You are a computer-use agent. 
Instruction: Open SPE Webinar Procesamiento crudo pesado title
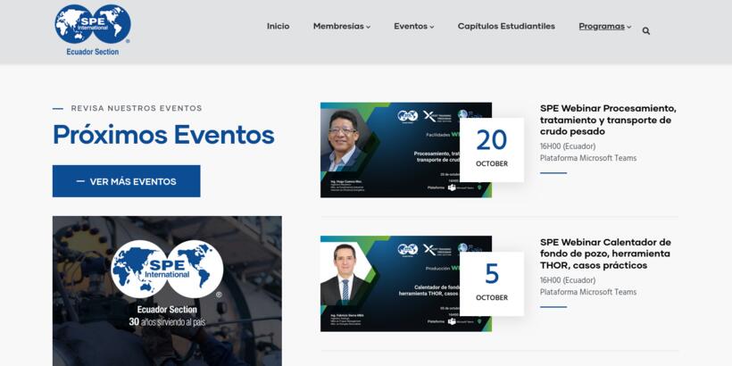pyautogui.click(x=608, y=120)
